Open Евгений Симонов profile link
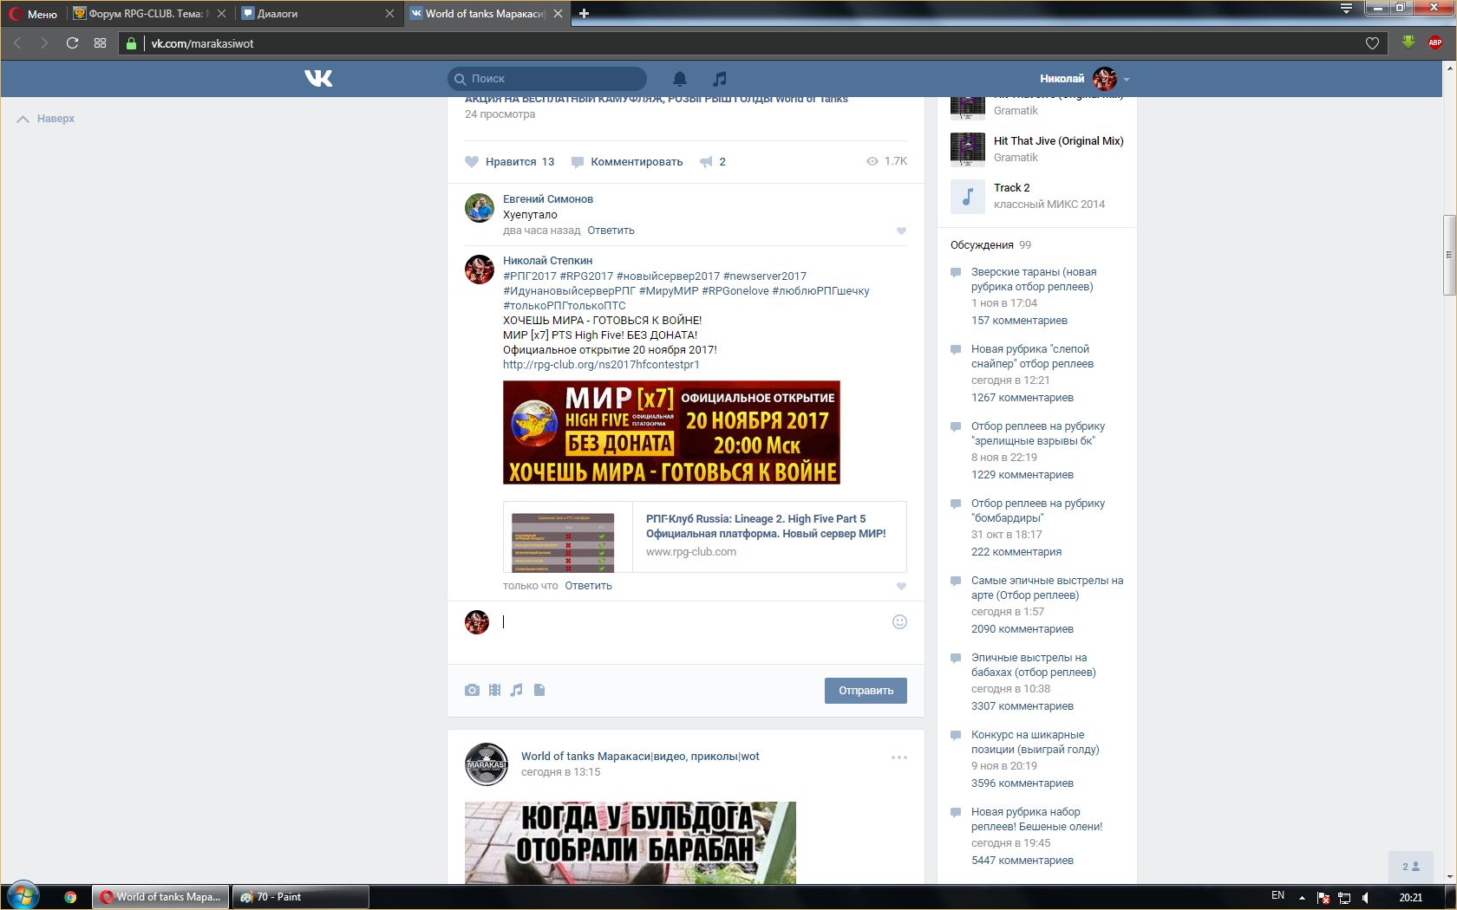The height and width of the screenshot is (910, 1457). coord(548,198)
